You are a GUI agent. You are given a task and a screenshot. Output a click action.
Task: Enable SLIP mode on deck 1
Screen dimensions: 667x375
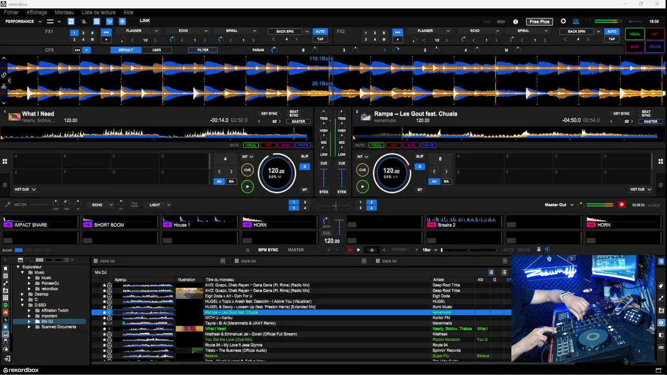pos(304,156)
